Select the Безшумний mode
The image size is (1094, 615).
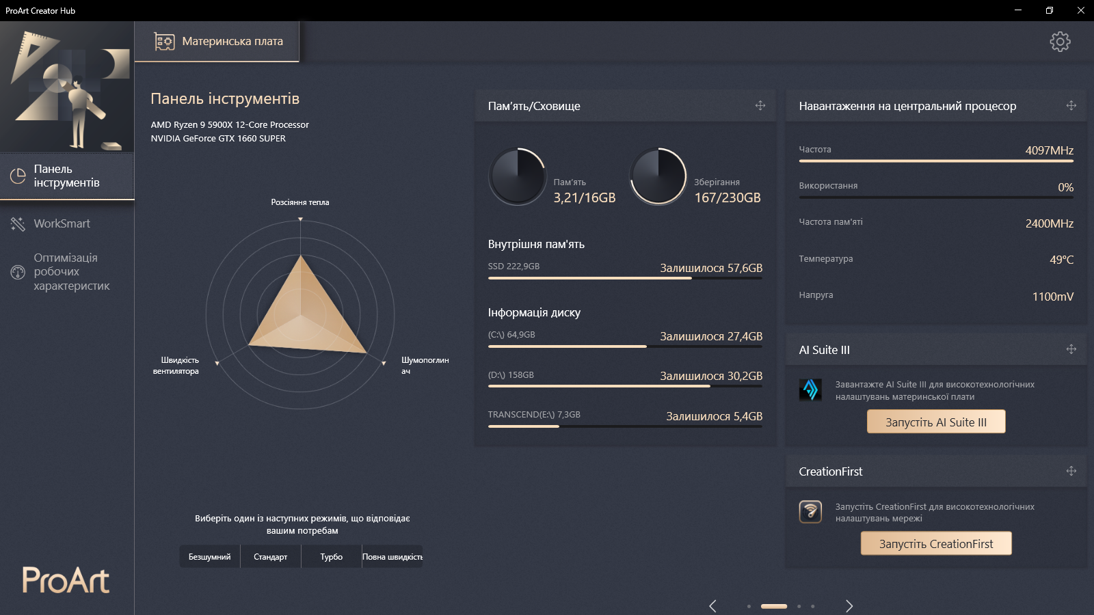(209, 556)
